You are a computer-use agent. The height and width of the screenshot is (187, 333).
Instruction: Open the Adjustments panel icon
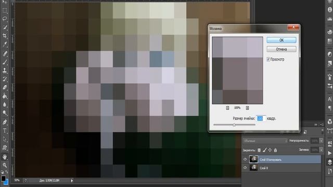click(329, 54)
